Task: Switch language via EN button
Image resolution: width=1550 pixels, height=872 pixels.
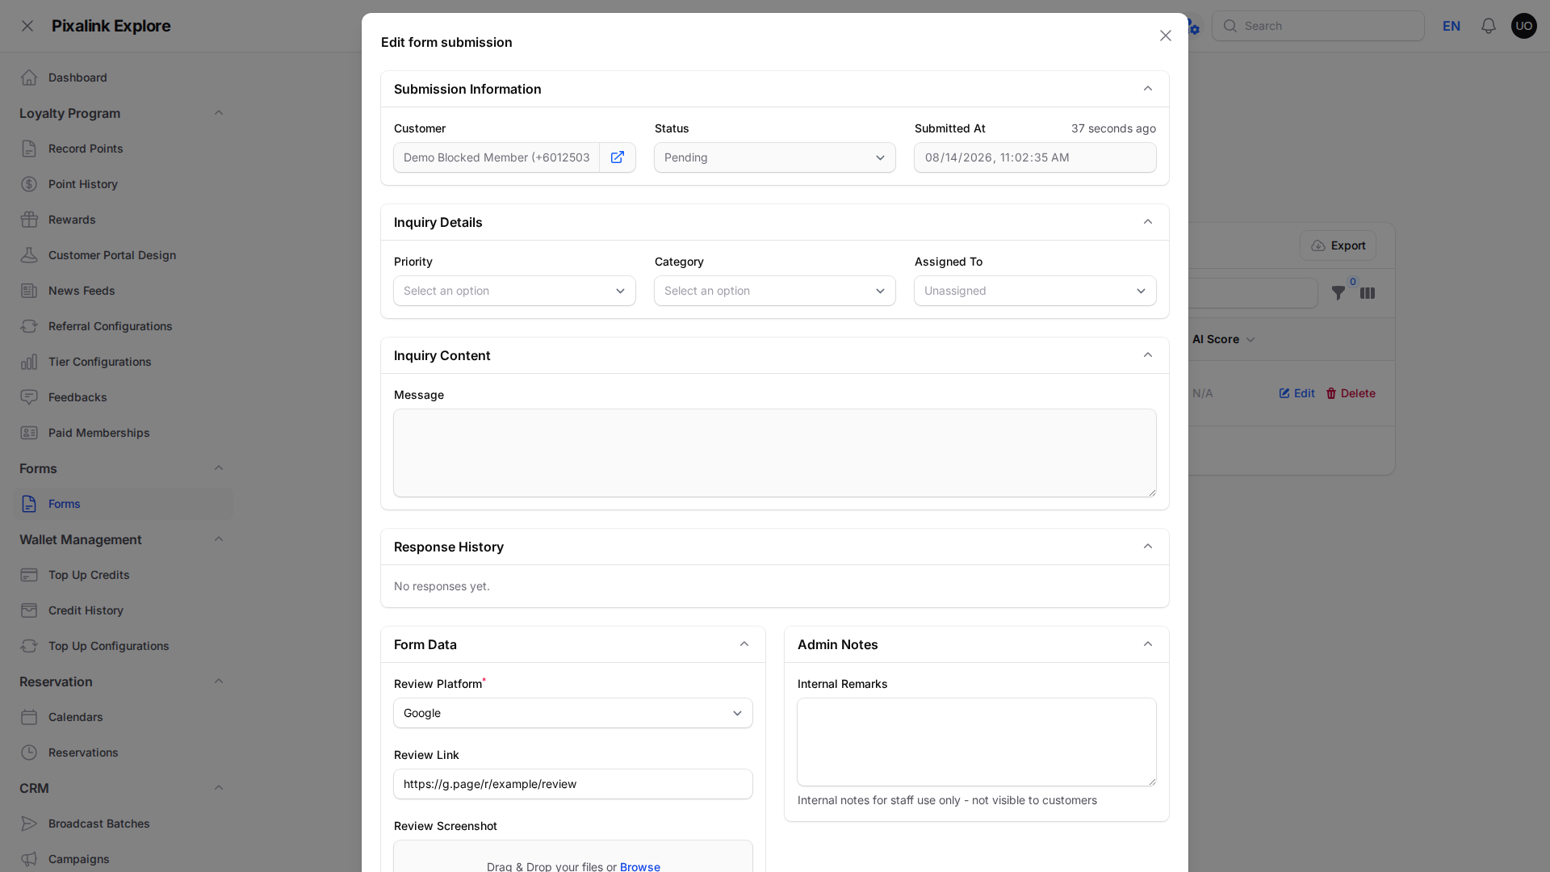Action: click(1451, 26)
